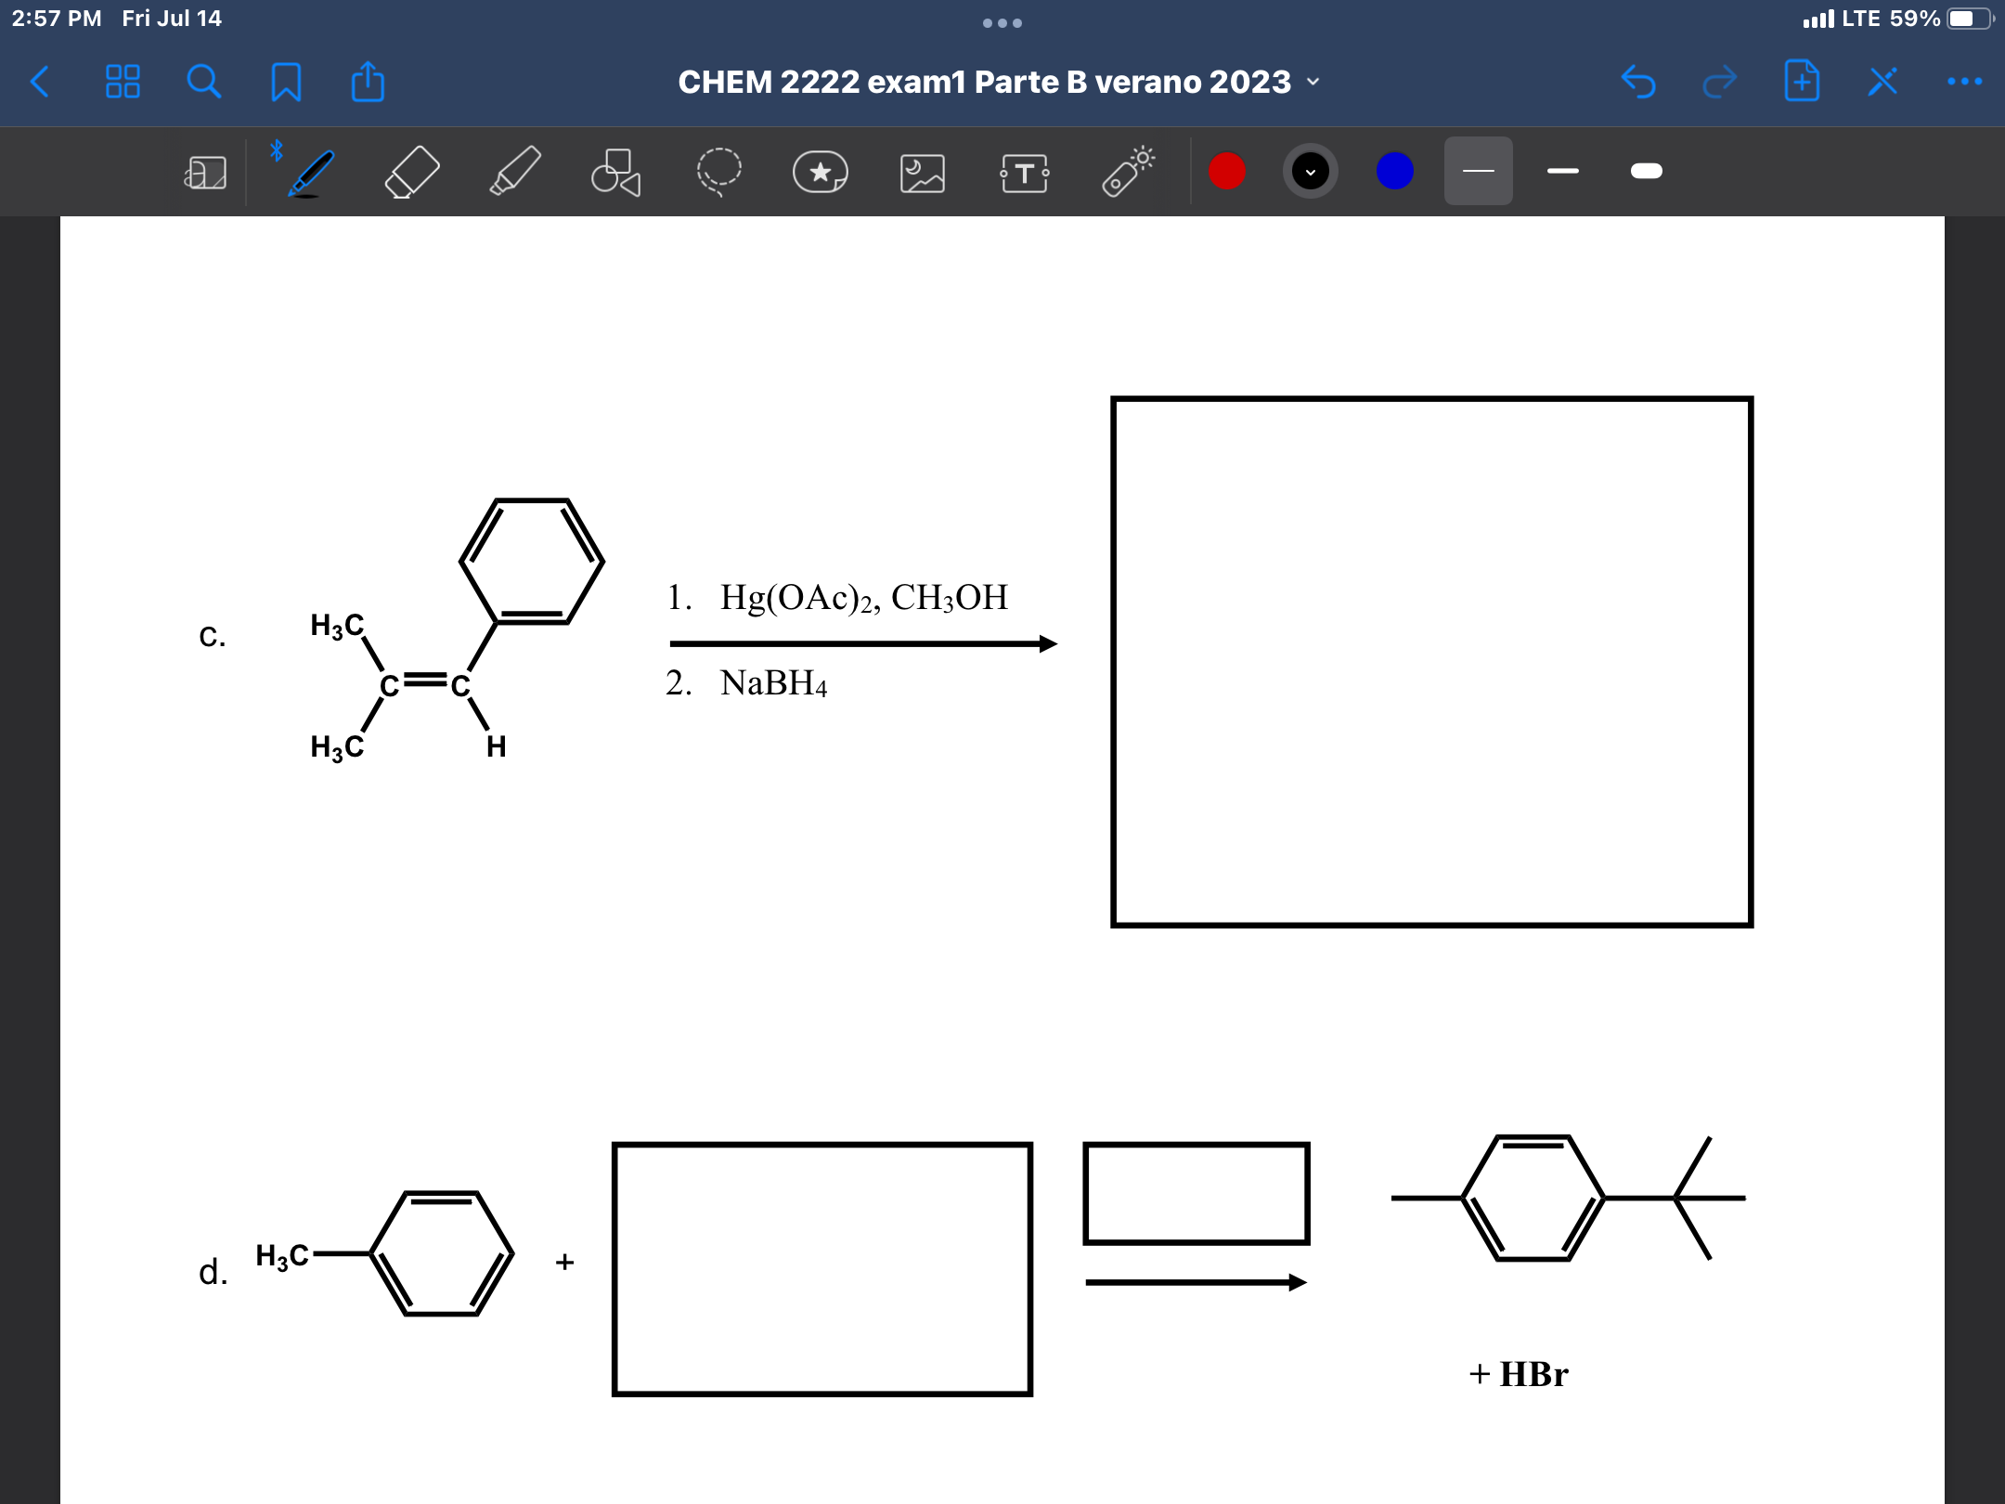Expand the more options menu
The width and height of the screenshot is (2005, 1504).
pyautogui.click(x=1968, y=82)
